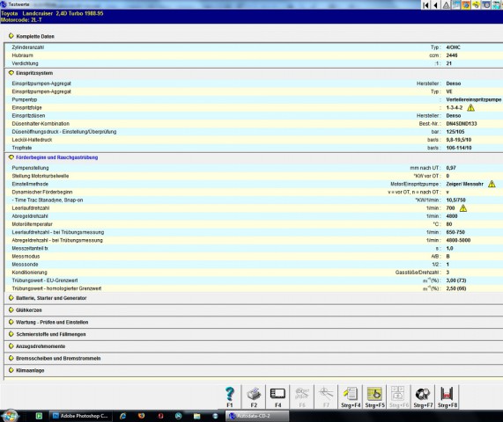Launch Opera from the taskbar
Viewport: 503px width, 422px height.
(160, 416)
